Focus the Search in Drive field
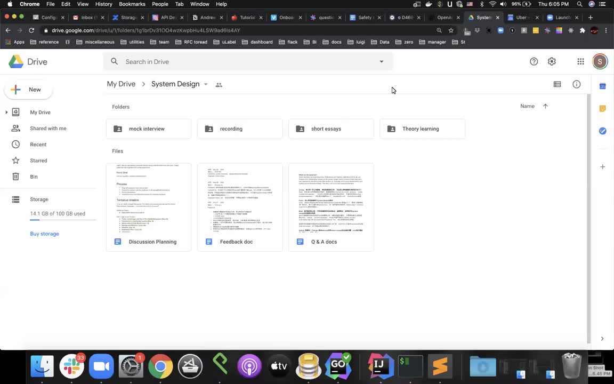Viewport: 614px width, 384px height. tap(248, 61)
